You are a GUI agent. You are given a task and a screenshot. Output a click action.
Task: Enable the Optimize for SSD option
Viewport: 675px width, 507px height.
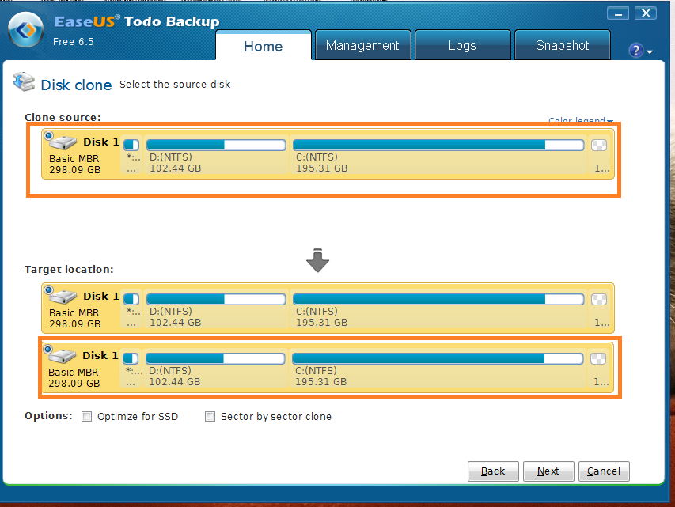pyautogui.click(x=87, y=417)
